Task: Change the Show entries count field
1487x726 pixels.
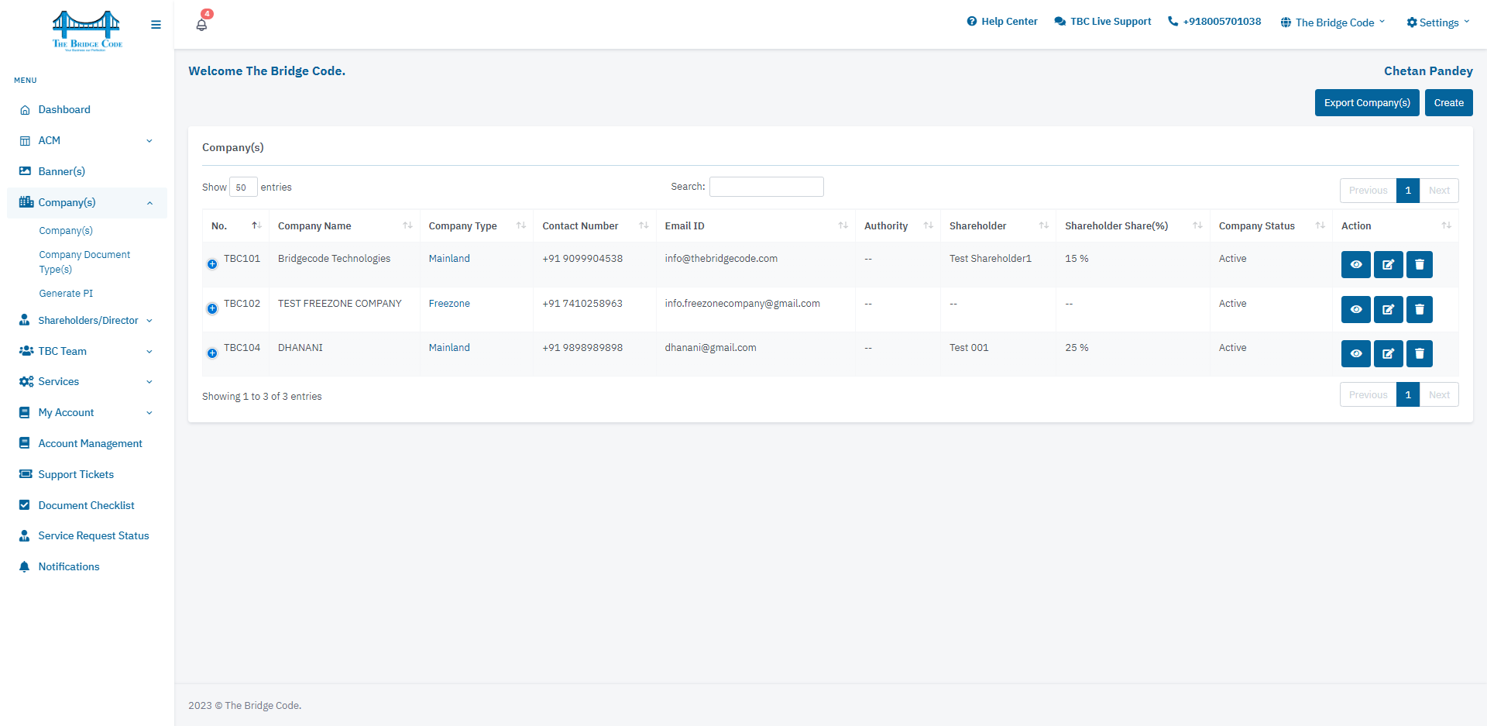Action: pos(243,188)
